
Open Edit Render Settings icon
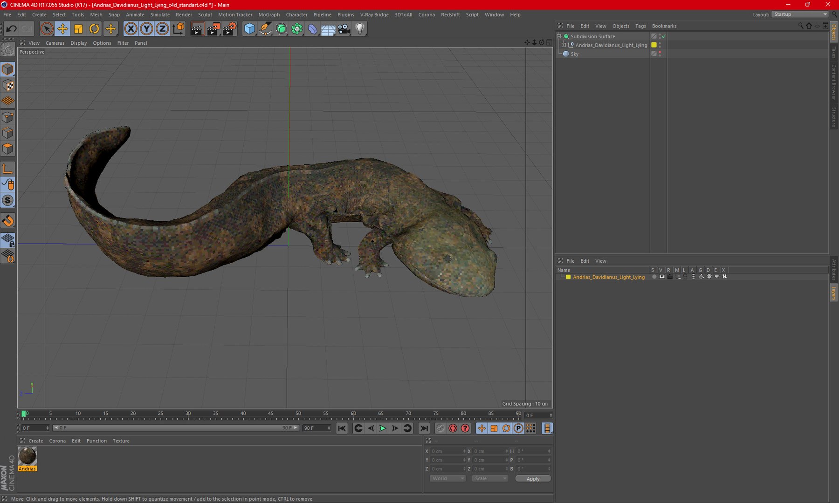(229, 29)
